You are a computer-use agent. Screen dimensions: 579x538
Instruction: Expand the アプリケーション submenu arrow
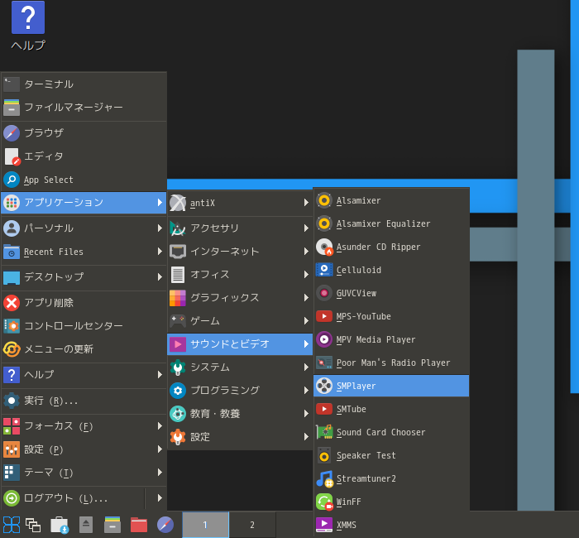160,203
